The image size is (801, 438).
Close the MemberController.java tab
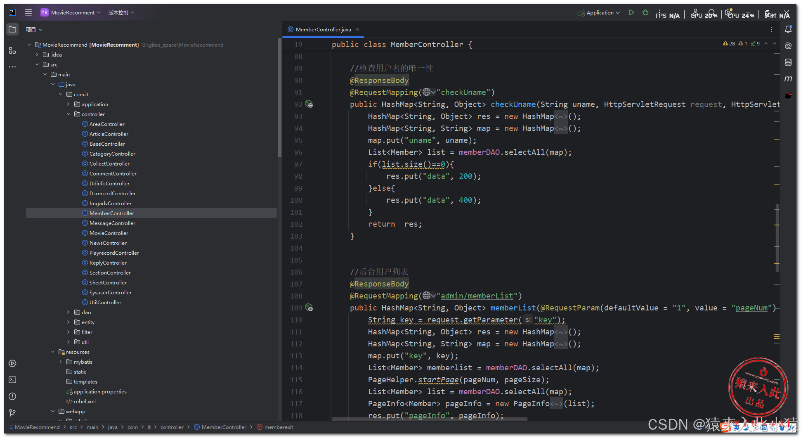[357, 29]
